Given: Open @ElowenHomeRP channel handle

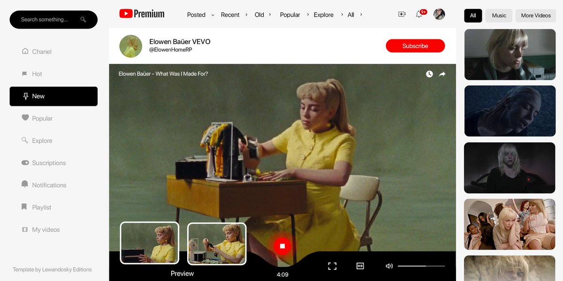Looking at the screenshot, I should pyautogui.click(x=170, y=50).
